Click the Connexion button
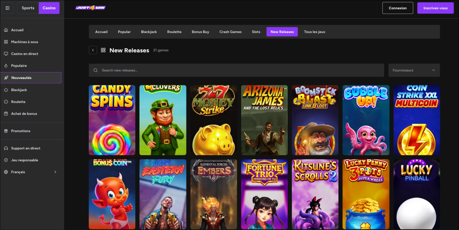This screenshot has height=230, width=459. (x=398, y=8)
